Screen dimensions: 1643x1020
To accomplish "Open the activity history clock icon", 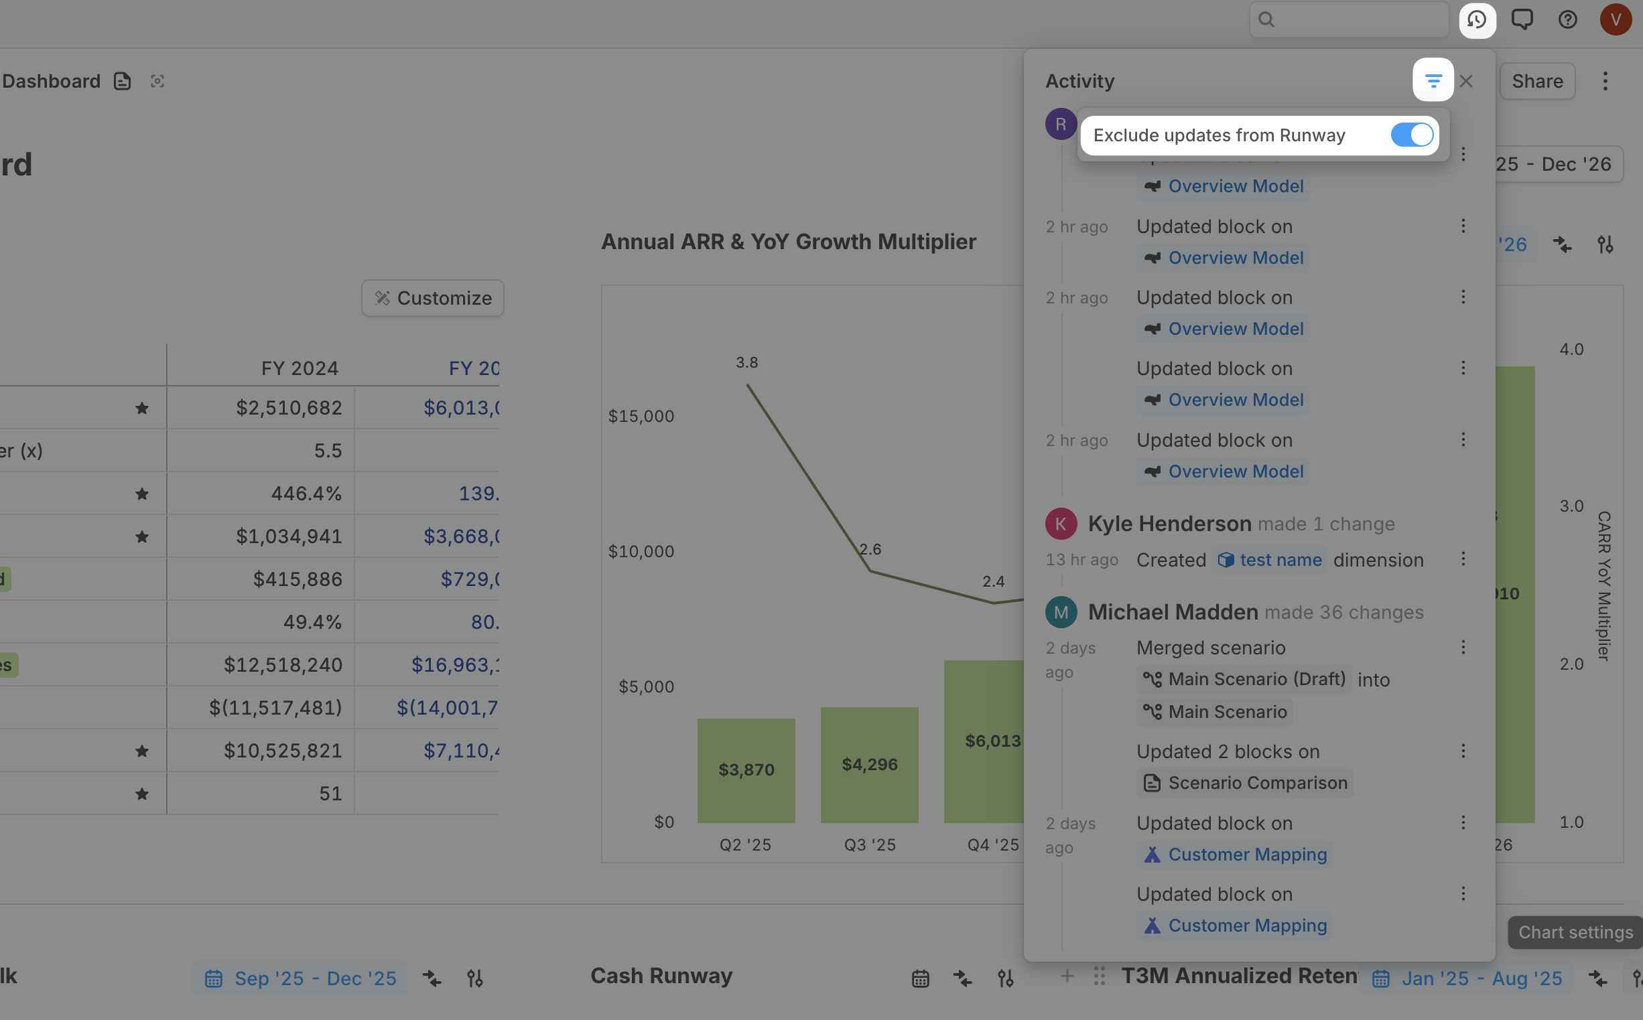I will click(1476, 20).
